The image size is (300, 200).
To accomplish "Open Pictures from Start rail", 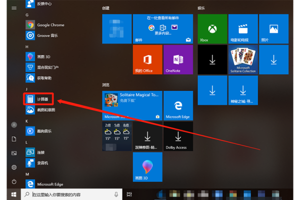I will coord(14,153).
